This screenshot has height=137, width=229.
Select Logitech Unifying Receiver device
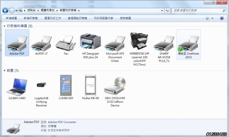42,85
